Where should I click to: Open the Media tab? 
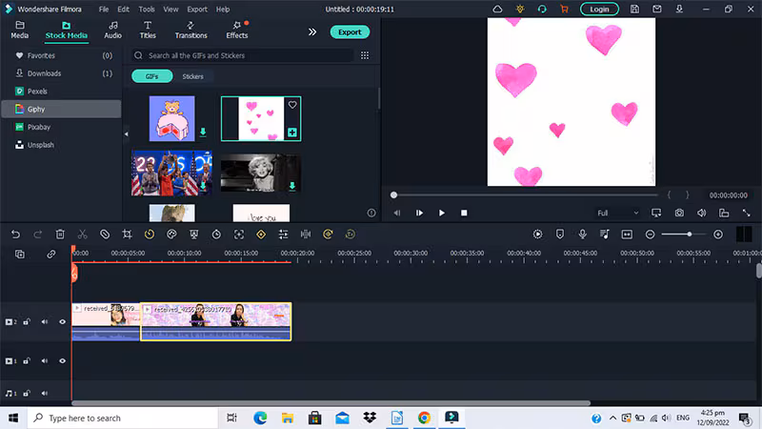point(19,31)
